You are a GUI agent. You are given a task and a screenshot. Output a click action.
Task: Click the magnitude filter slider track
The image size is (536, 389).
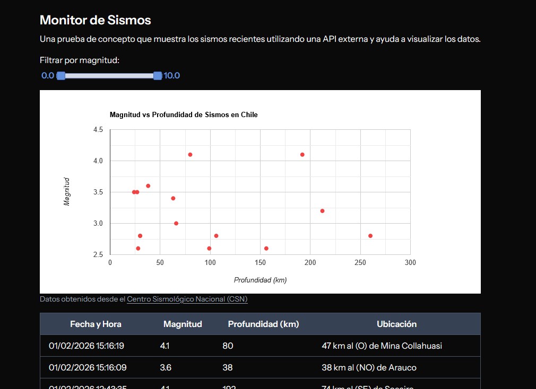109,76
